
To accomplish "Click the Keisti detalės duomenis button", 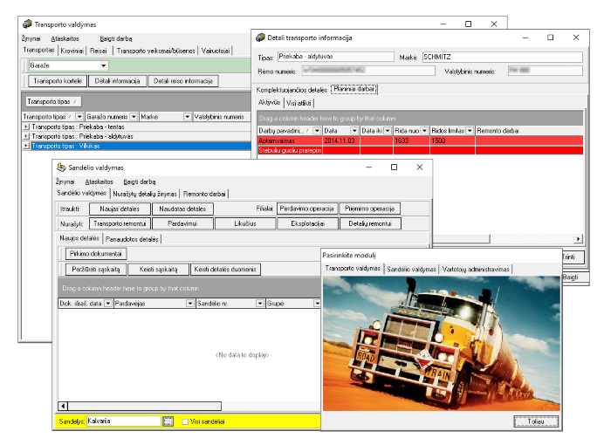I will [x=225, y=270].
